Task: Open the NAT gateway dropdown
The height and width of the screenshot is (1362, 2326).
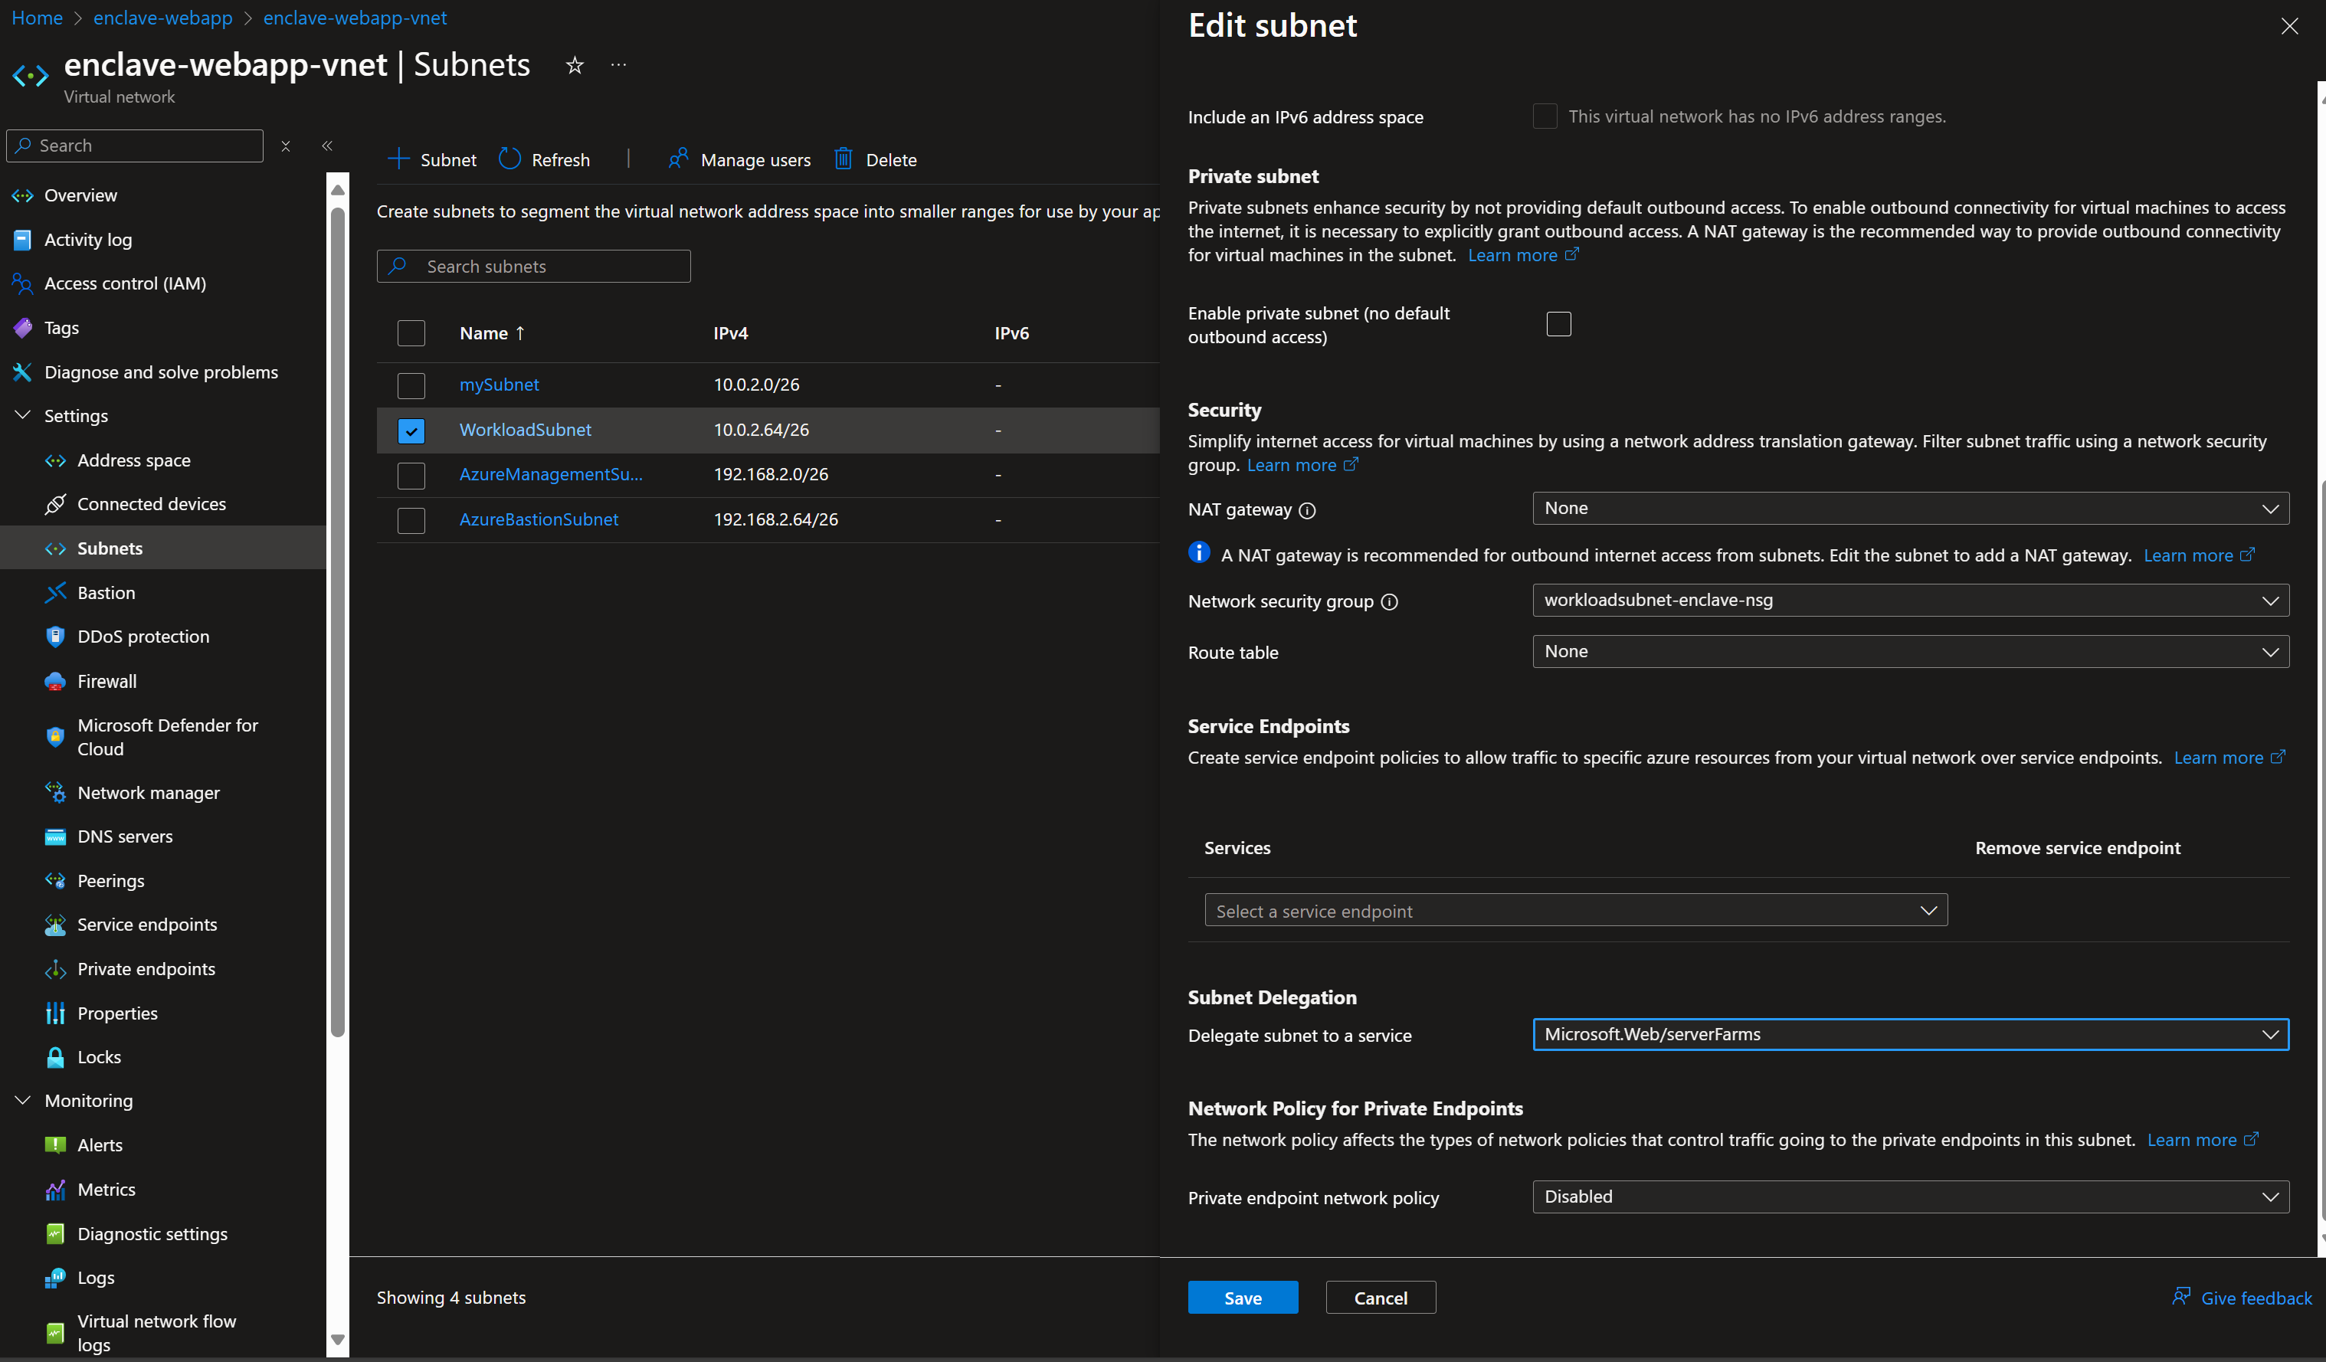Action: (1911, 509)
